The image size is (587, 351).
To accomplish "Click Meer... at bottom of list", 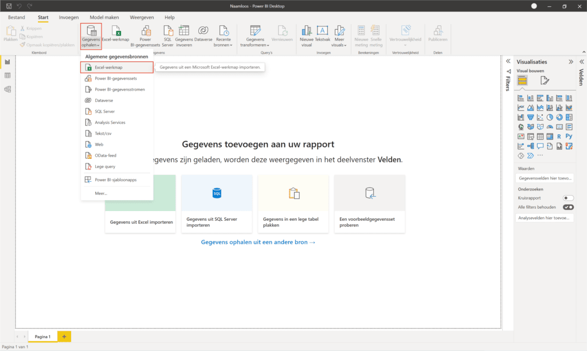I will (117, 193).
